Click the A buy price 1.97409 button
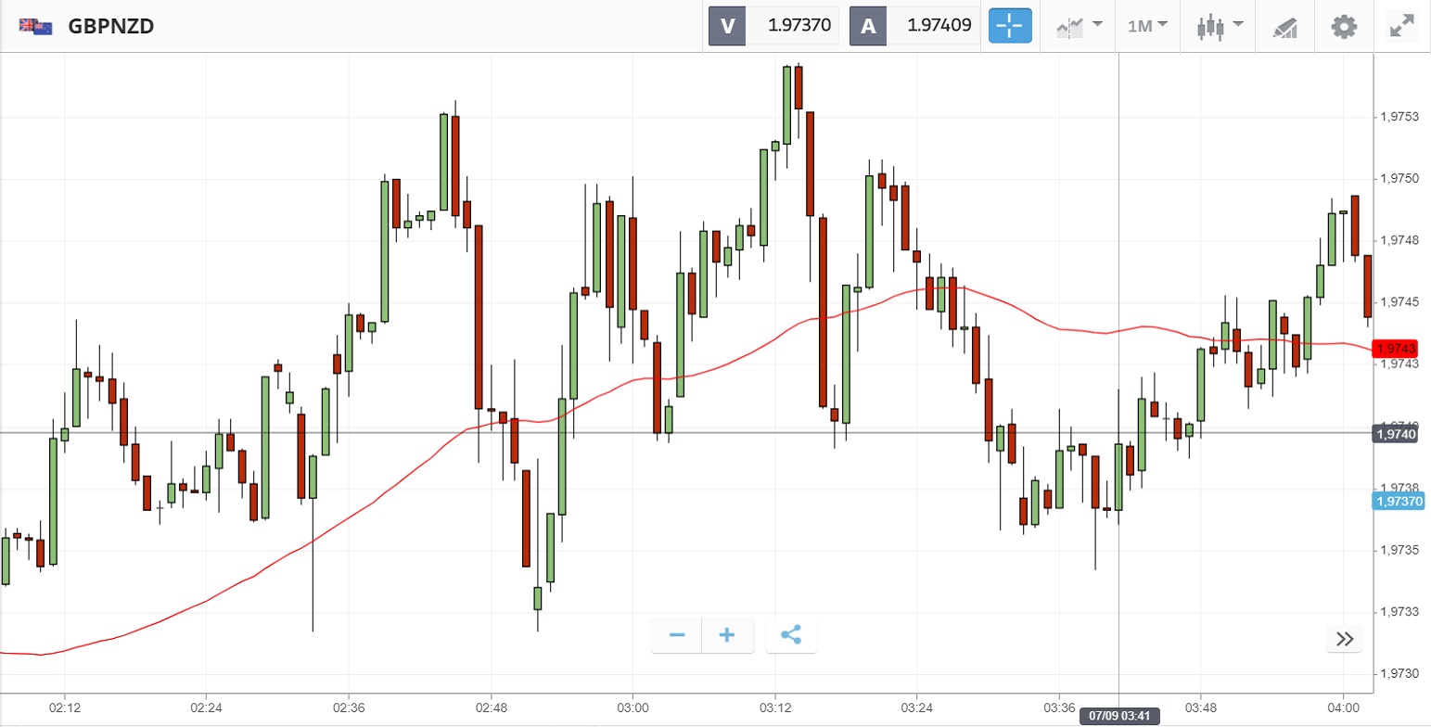The width and height of the screenshot is (1431, 727). [x=914, y=26]
